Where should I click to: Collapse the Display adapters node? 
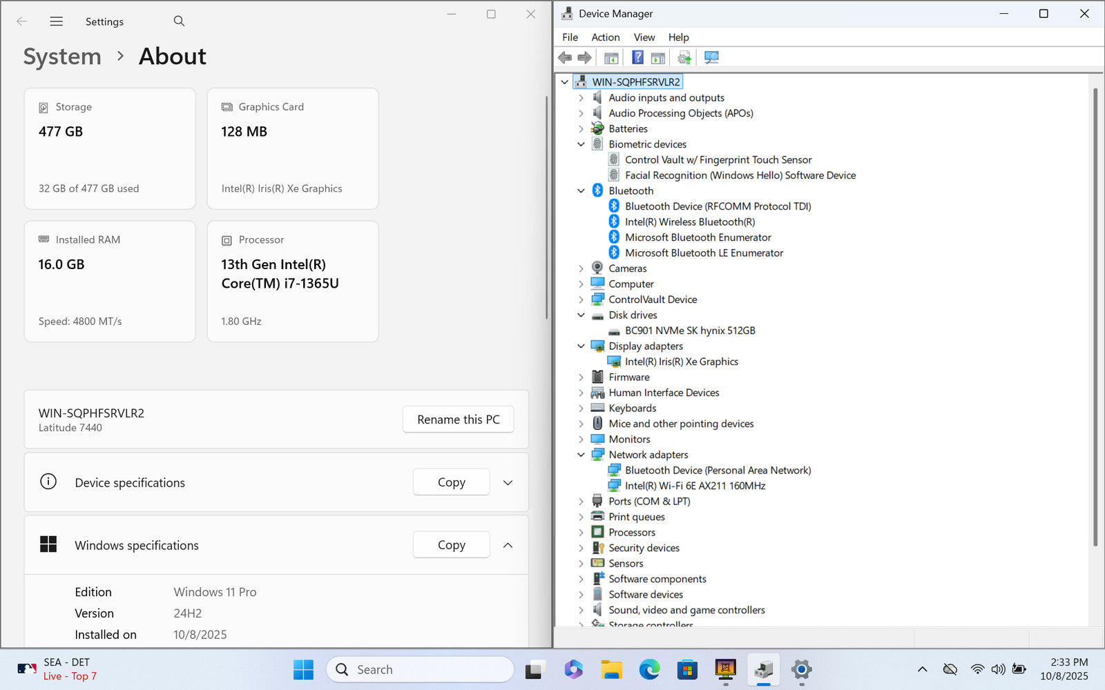[x=581, y=346]
